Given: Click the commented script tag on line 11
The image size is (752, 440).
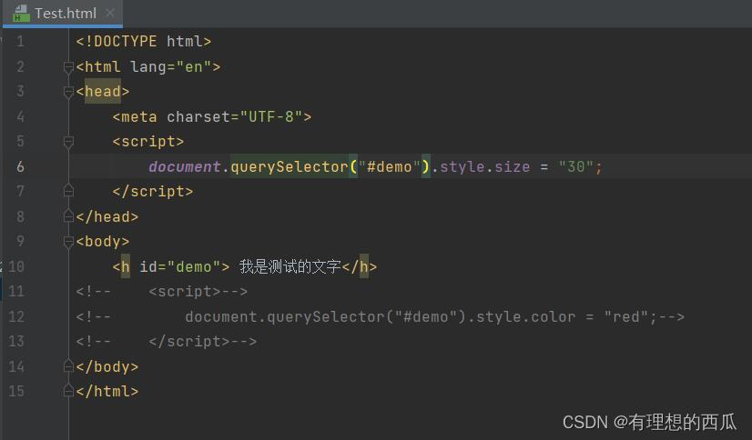Looking at the screenshot, I should (184, 292).
